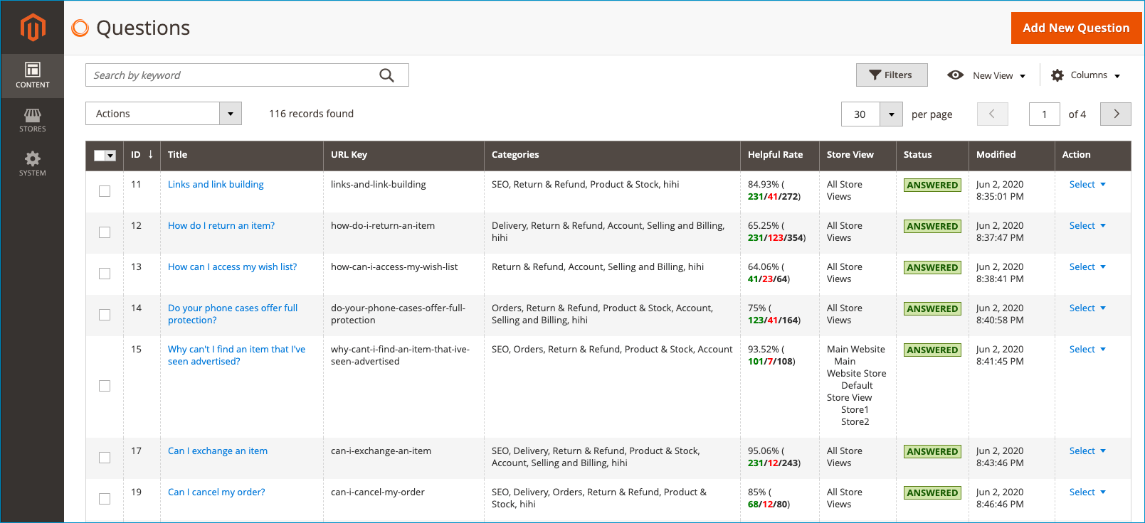Check the box for question ID 11
Viewport: 1145px width, 523px height.
point(105,191)
